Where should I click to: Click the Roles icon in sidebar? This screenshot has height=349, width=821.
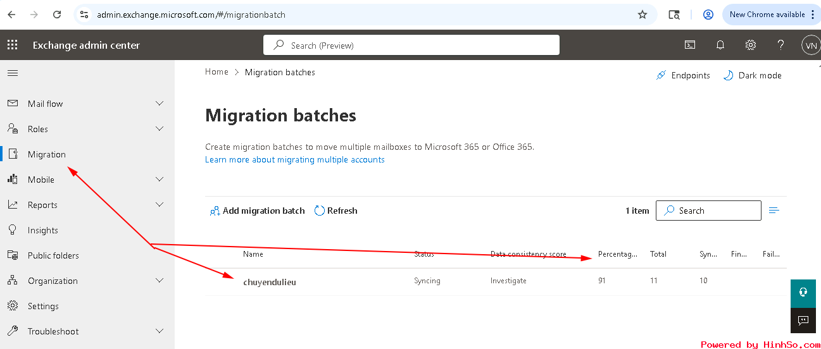(13, 129)
